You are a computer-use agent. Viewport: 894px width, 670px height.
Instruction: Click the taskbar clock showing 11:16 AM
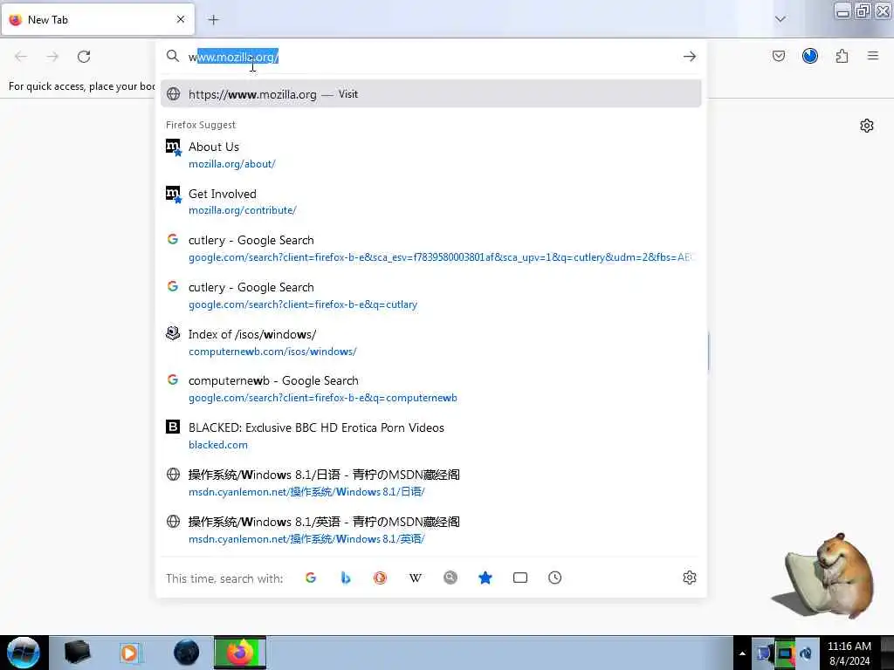click(x=849, y=653)
